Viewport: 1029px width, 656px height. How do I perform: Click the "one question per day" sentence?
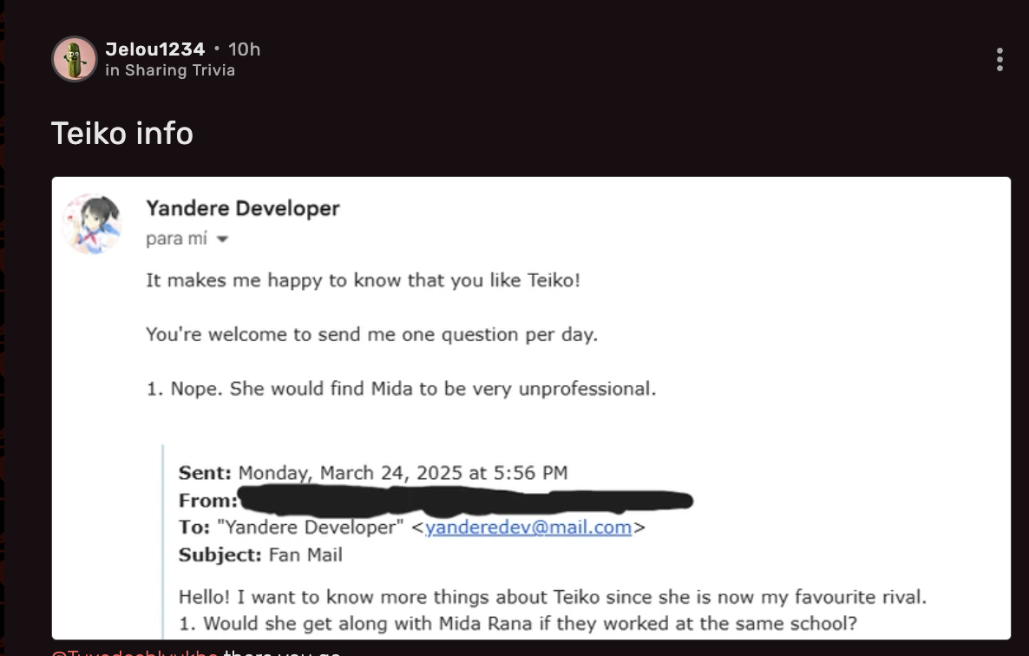371,335
